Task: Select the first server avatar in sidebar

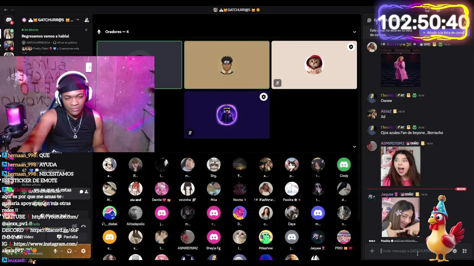Action: click(x=9, y=34)
